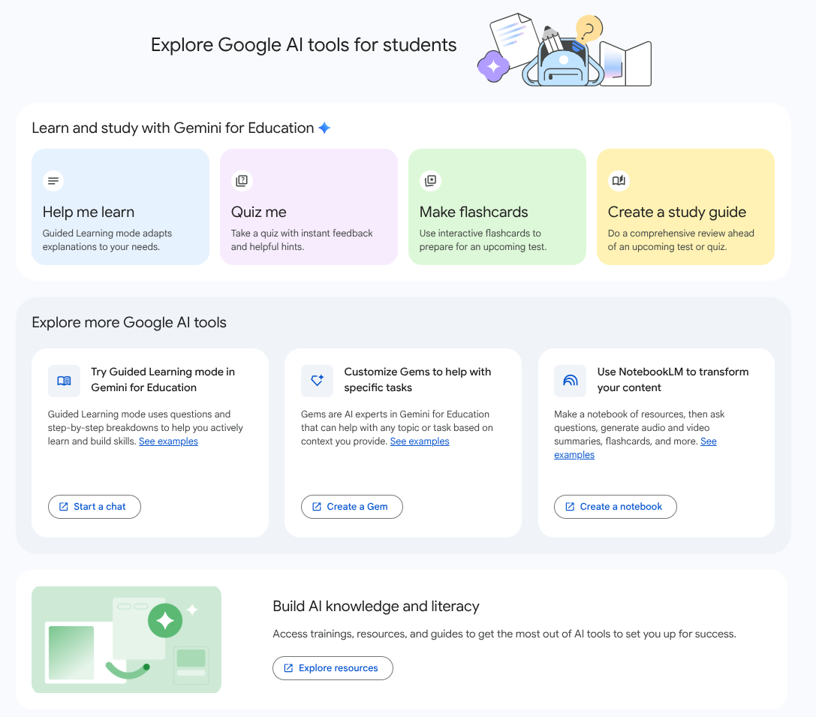
Task: Click the Make flashcards icon
Action: pos(430,180)
